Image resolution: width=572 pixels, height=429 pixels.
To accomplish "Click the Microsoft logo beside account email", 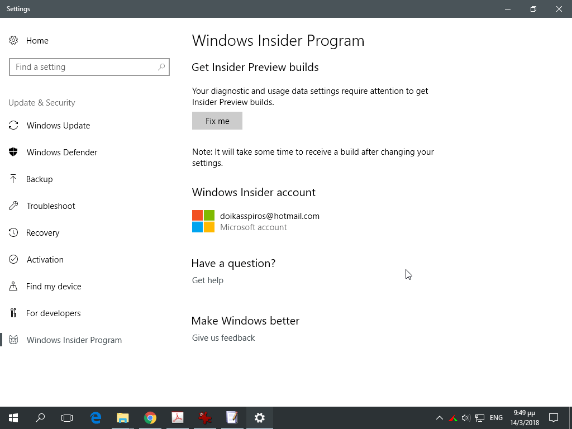I will 203,221.
